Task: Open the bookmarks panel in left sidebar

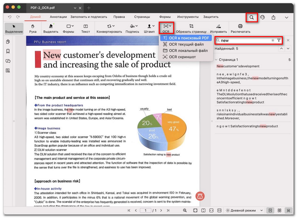Action: tap(8, 51)
